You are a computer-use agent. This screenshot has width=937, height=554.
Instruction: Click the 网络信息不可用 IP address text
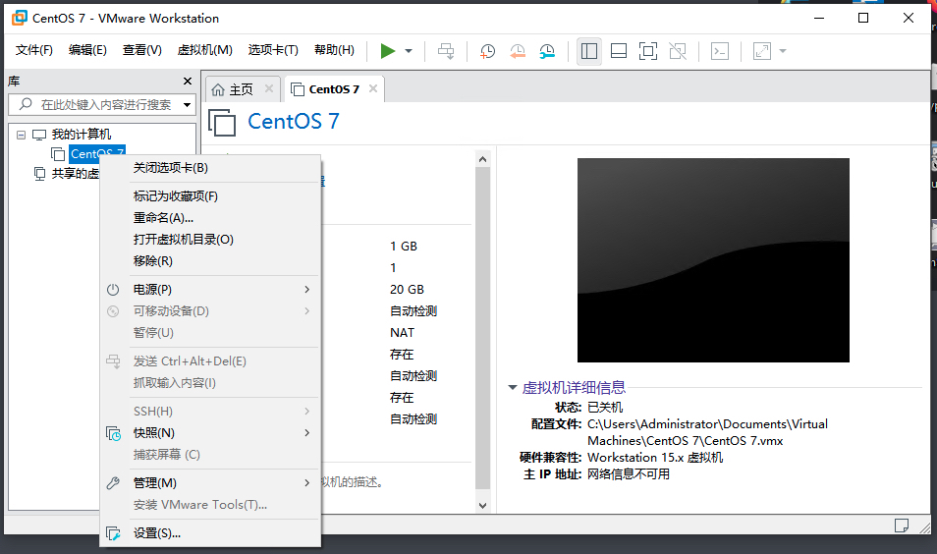[x=629, y=473]
